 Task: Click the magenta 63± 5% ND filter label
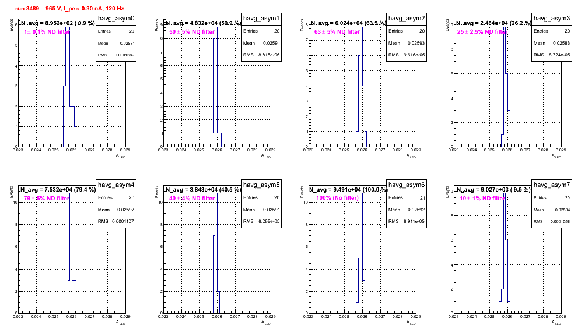click(337, 32)
